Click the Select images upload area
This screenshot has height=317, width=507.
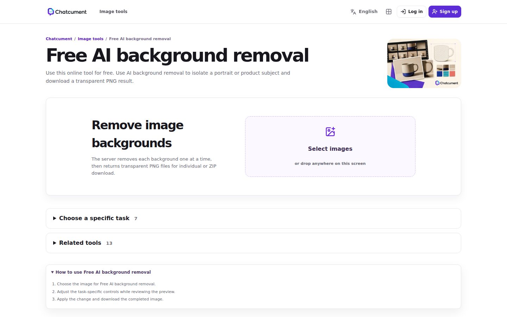[x=330, y=147]
